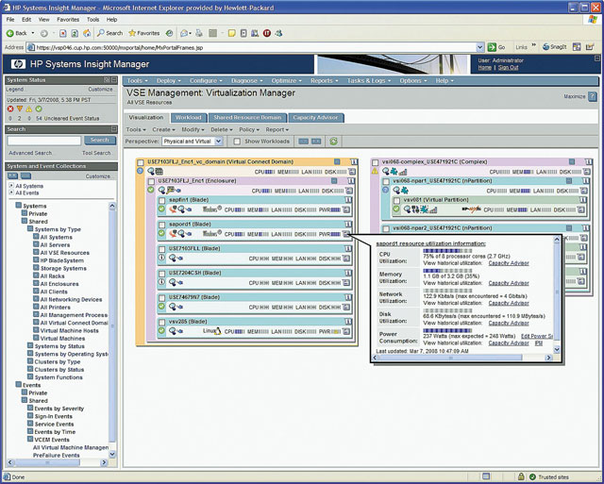Open the SnagIt toolbar icon
Screen dimensions: 604x484
[545, 47]
